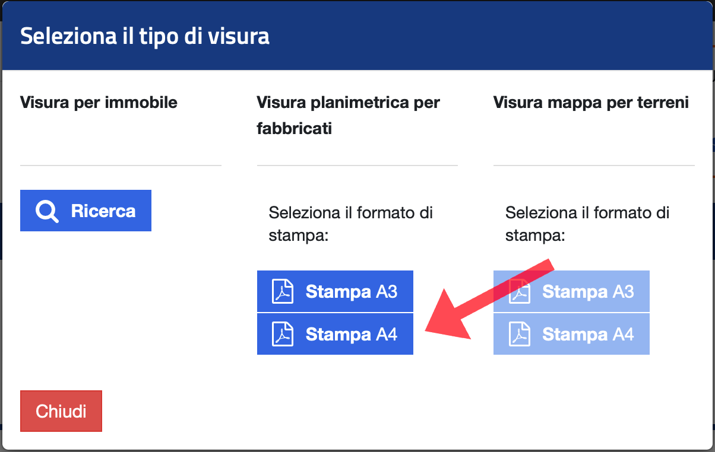This screenshot has height=452, width=715.
Task: Choose Stampa A4 under mappa per terreni
Action: click(571, 334)
